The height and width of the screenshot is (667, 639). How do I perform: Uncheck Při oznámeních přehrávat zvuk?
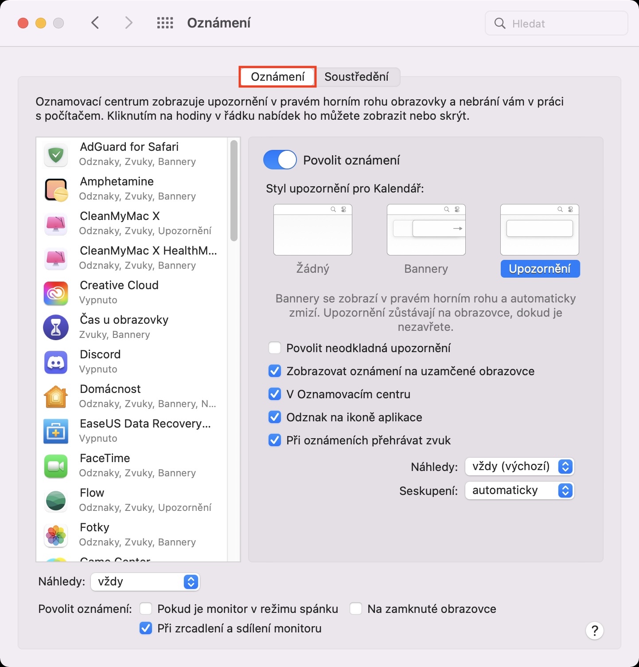275,440
